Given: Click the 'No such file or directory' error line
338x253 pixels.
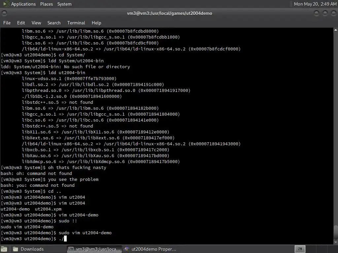Looking at the screenshot, I should [65, 67].
